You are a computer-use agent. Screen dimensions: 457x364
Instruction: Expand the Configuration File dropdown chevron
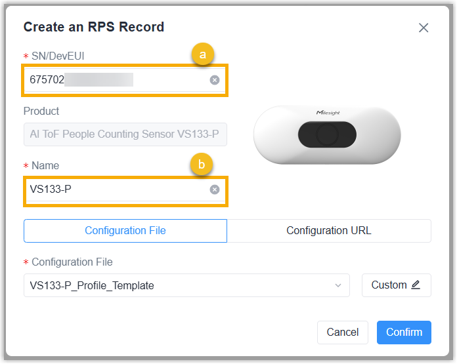point(337,285)
